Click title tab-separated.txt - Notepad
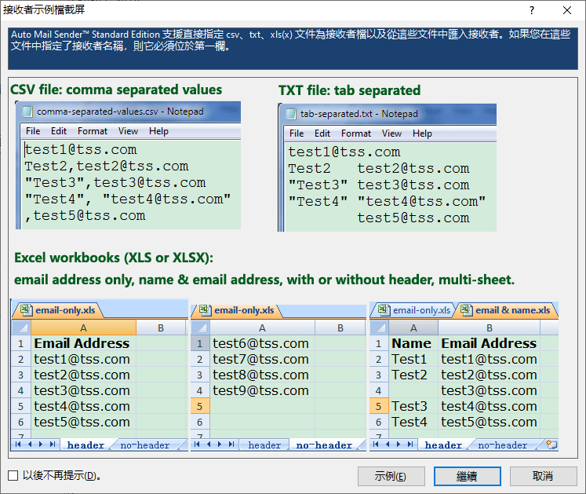Screen dimensions: 586x494 [x=359, y=114]
